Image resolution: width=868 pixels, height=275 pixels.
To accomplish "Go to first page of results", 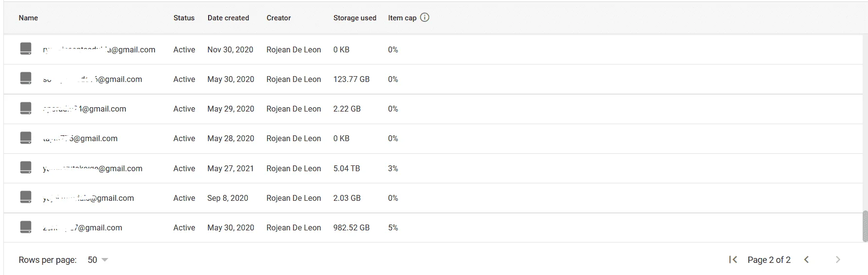I will point(733,259).
